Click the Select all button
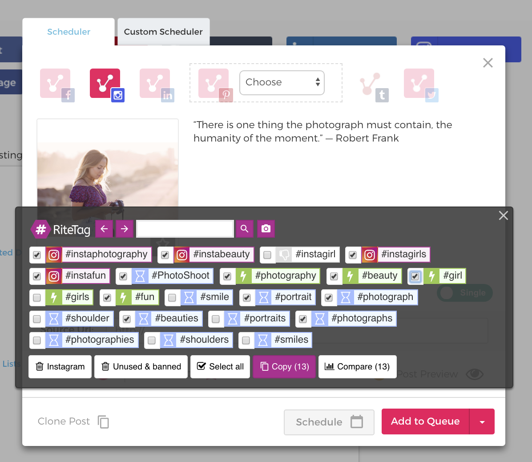Screen dimensions: 532x462 (x=220, y=367)
